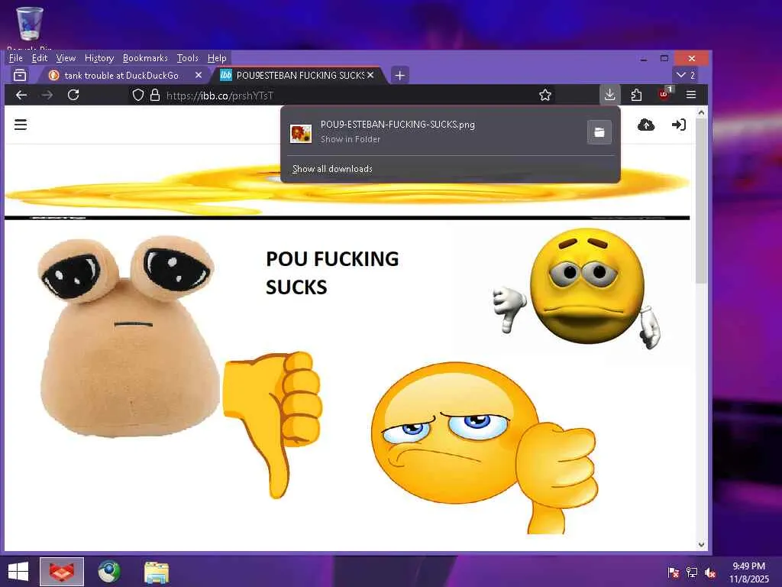Click the page scrollbar down arrow
782x587 pixels.
[x=701, y=544]
